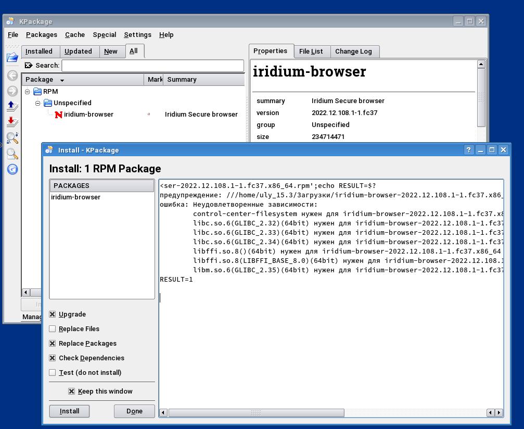
Task: Click the open package folder toolbar icon
Action: pos(12,57)
